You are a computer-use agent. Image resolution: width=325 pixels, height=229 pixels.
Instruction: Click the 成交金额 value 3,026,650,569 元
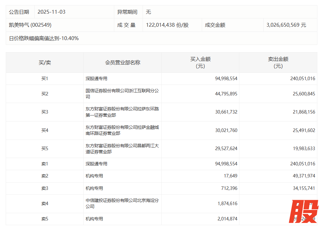tap(286, 25)
